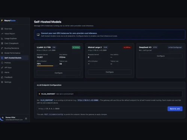
Task: Click the NeuroRoute lightning bolt logo
Action: (2, 21)
